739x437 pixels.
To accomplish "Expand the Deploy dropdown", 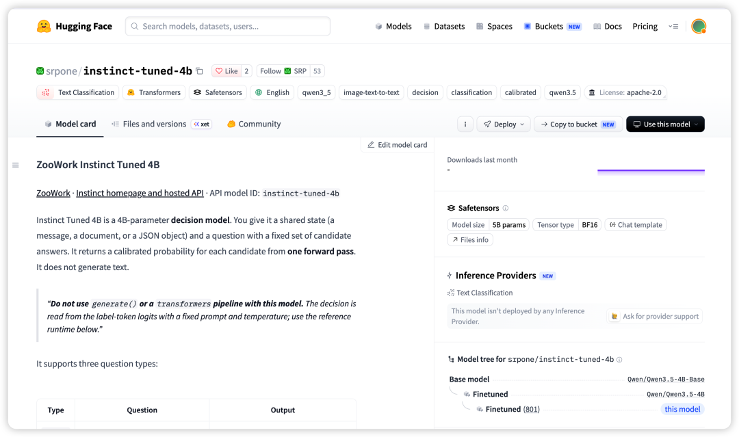I will (x=504, y=124).
